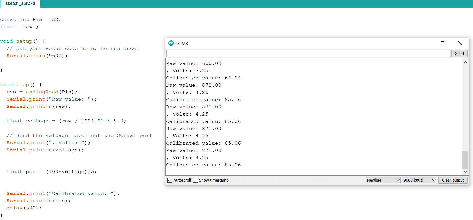
Task: Click the 'float pos = (100*voltage)/5;' line
Action: [x=52, y=172]
